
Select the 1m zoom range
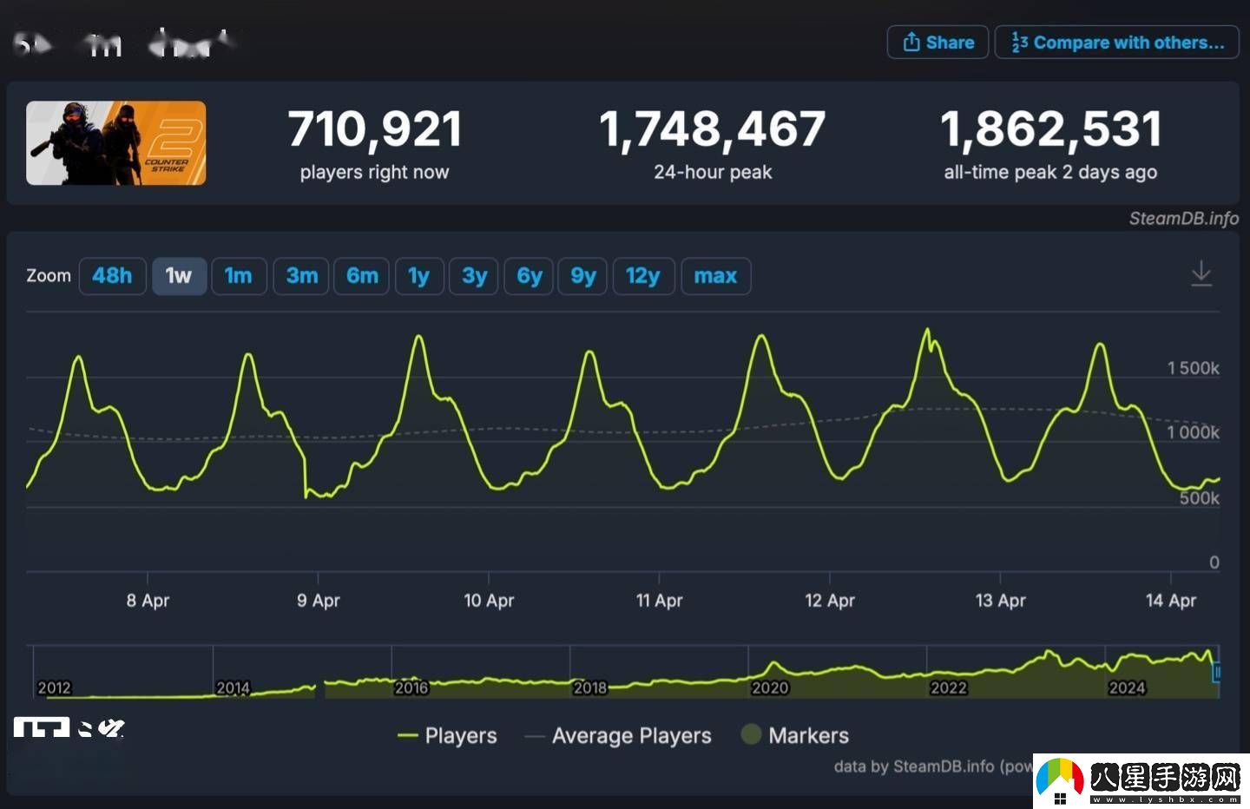pos(239,275)
